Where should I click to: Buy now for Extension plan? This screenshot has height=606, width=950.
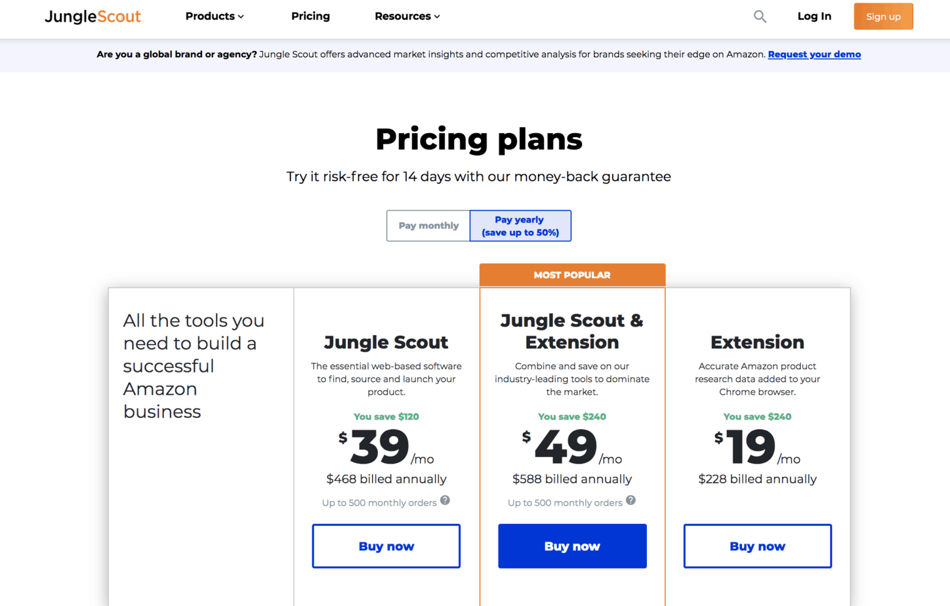[x=757, y=546]
